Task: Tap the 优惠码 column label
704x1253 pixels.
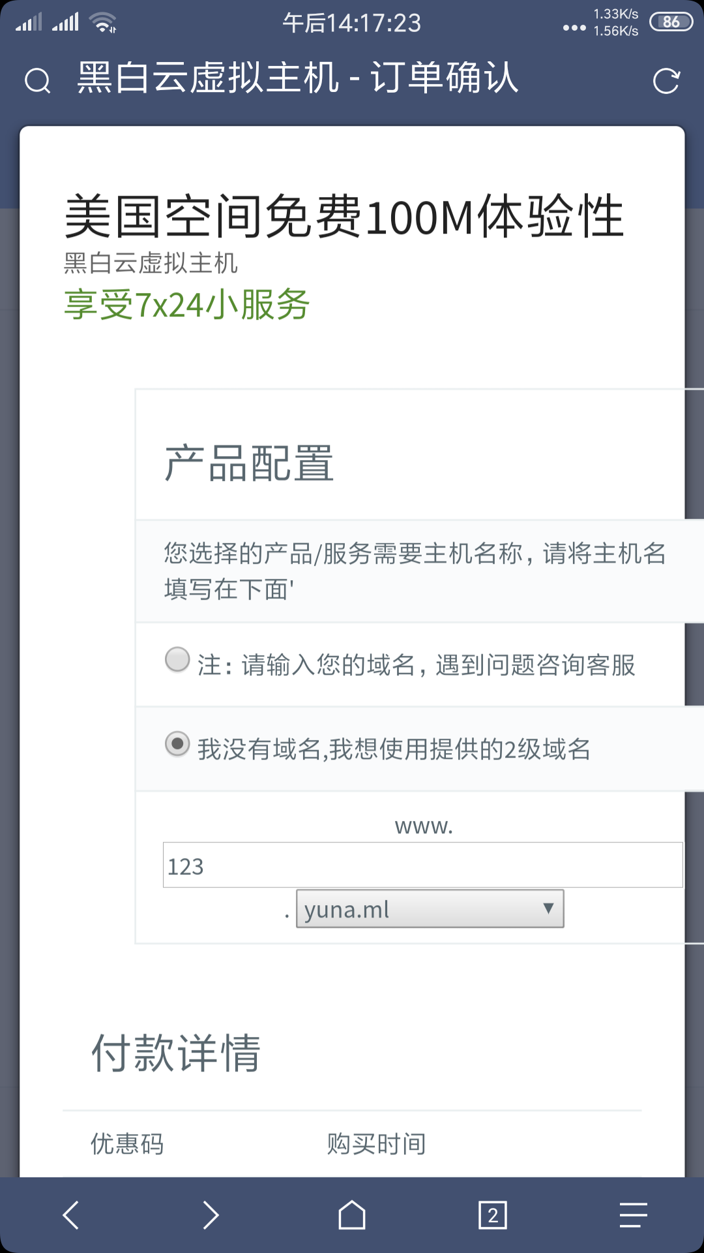Action: click(x=127, y=1144)
